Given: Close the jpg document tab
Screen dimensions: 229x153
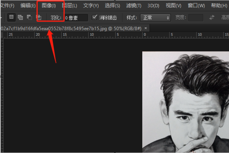Looking at the screenshot, I should pos(146,28).
